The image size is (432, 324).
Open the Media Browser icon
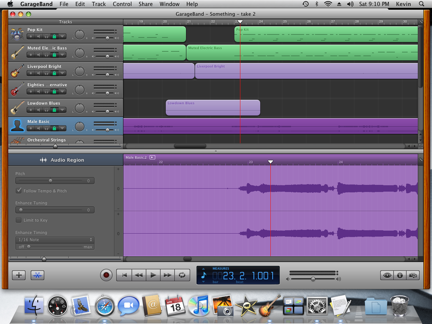413,275
